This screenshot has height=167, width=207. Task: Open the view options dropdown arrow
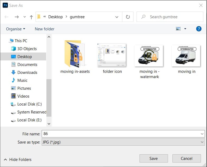185,29
